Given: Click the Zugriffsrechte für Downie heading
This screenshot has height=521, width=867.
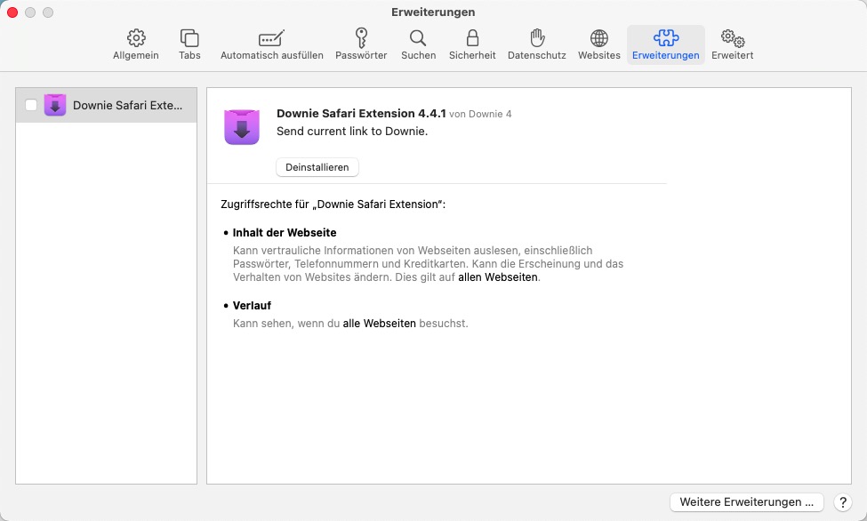Looking at the screenshot, I should tap(333, 204).
